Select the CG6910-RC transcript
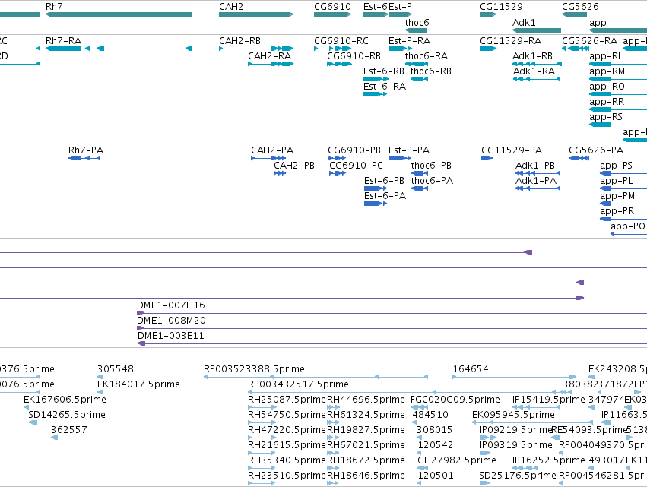Image resolution: width=647 pixels, height=487 pixels. [332, 49]
